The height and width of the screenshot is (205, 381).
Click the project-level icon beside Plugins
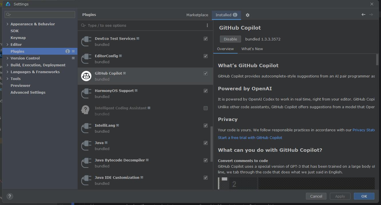73,51
